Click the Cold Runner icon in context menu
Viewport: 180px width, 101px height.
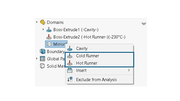pyautogui.click(x=70, y=56)
